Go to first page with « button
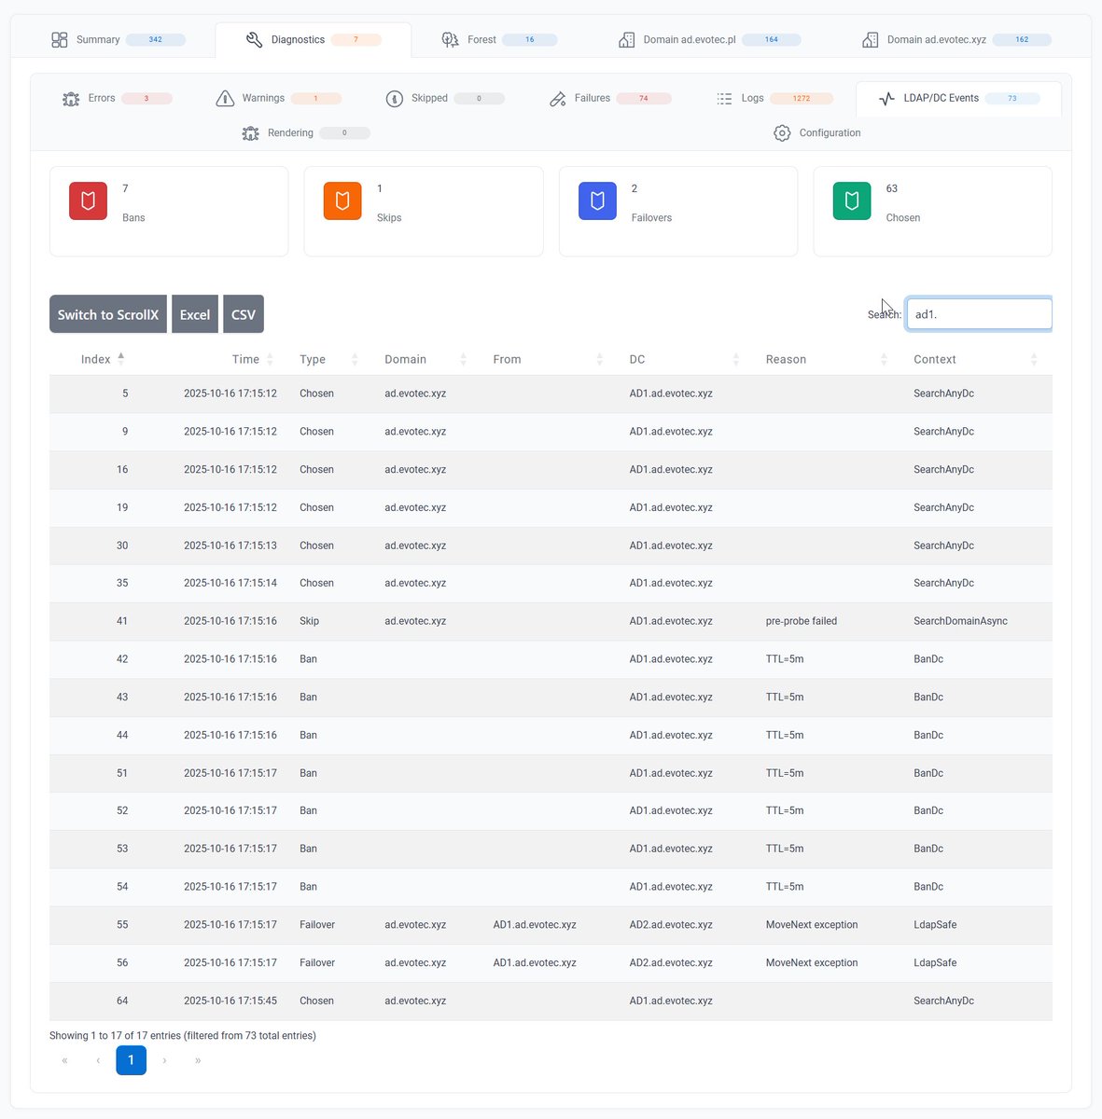Image resolution: width=1102 pixels, height=1119 pixels. point(64,1060)
